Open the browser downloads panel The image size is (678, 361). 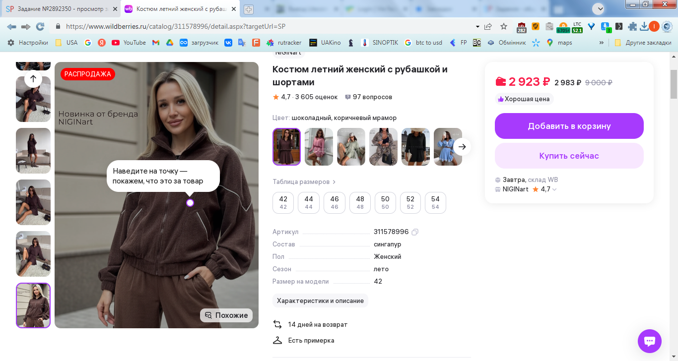(644, 27)
